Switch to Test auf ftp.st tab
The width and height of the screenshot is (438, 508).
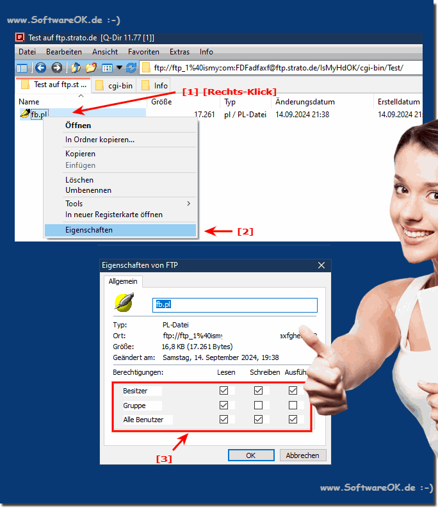click(x=53, y=85)
